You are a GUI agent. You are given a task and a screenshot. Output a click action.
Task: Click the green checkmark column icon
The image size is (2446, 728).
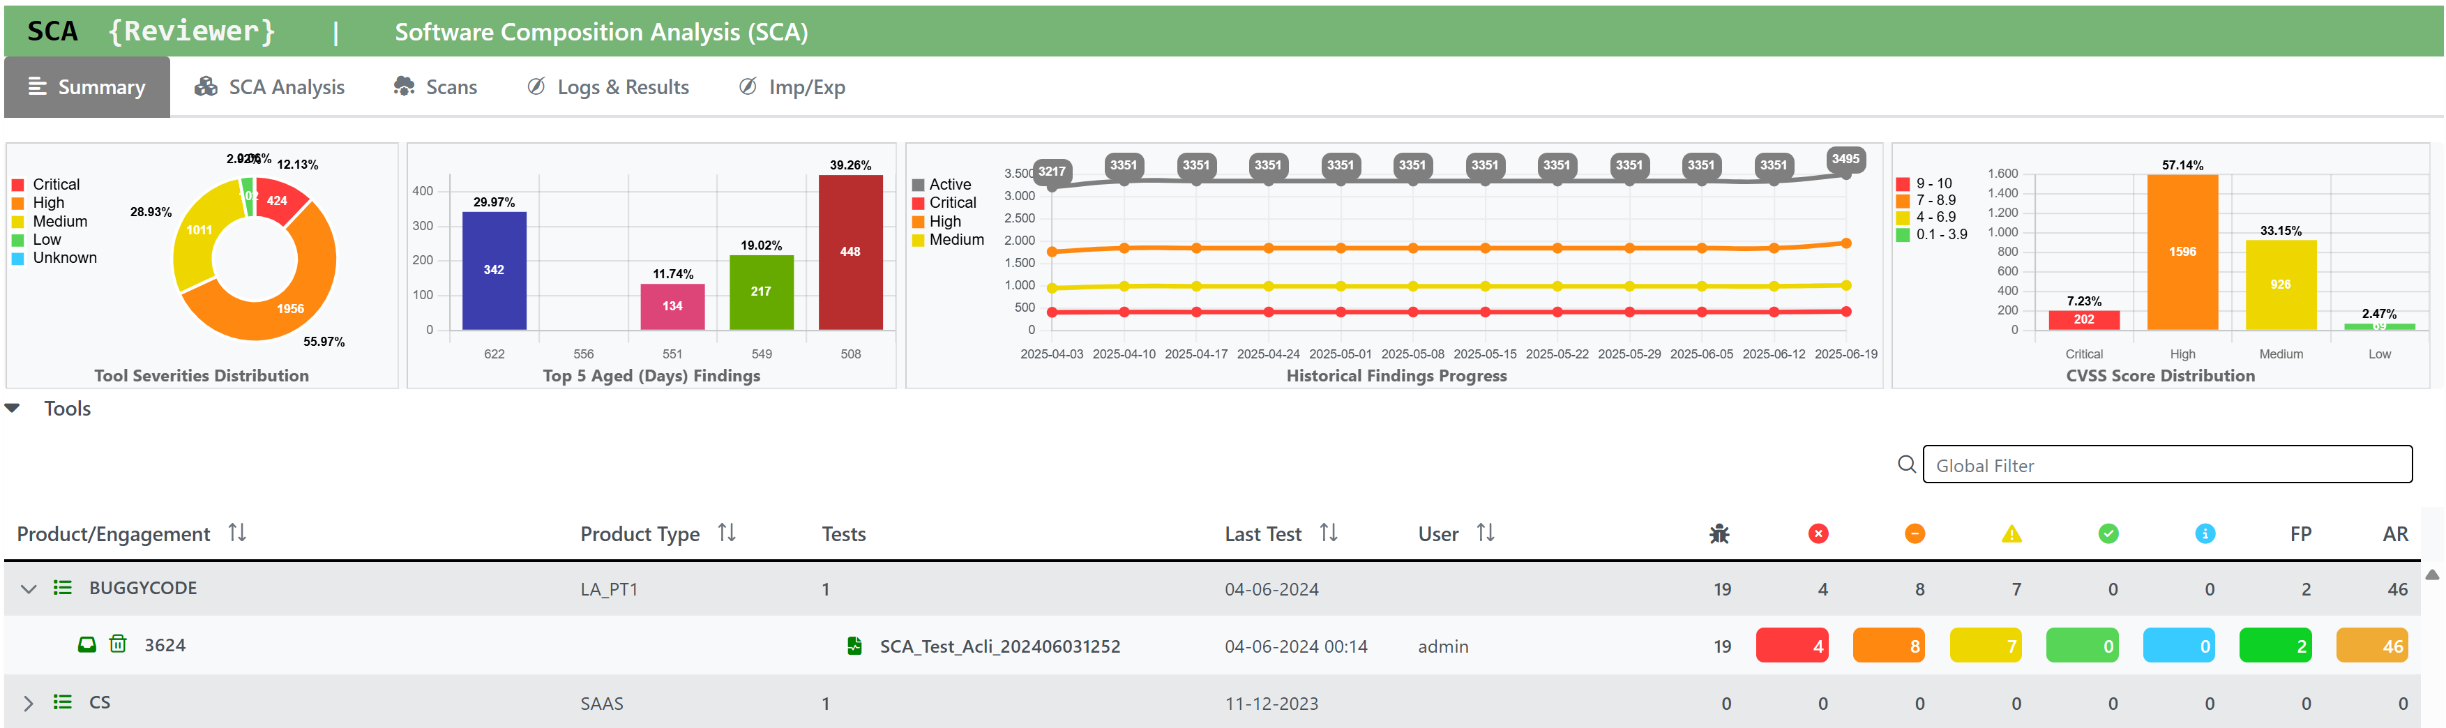click(2108, 533)
